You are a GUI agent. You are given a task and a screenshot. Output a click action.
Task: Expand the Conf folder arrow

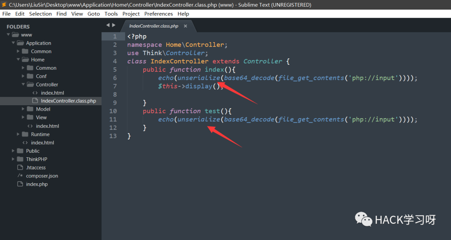[x=23, y=76]
